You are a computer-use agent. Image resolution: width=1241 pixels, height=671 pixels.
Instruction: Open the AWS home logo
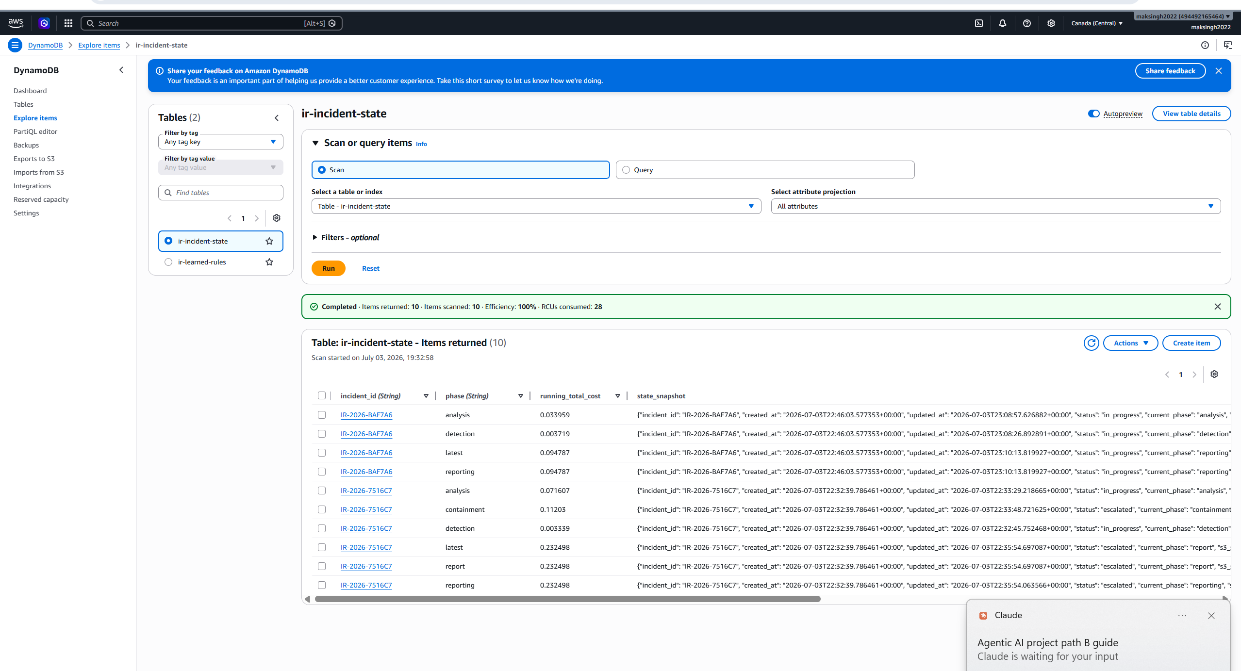point(16,23)
